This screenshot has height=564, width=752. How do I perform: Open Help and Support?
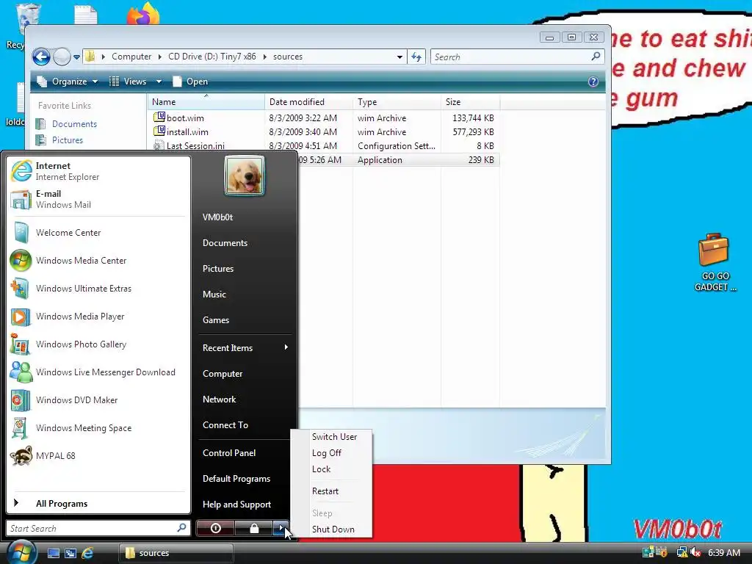[x=245, y=504]
